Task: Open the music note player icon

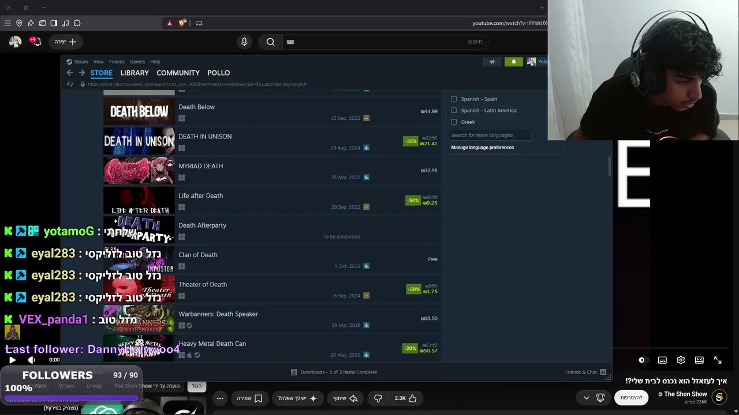Action: [x=65, y=23]
